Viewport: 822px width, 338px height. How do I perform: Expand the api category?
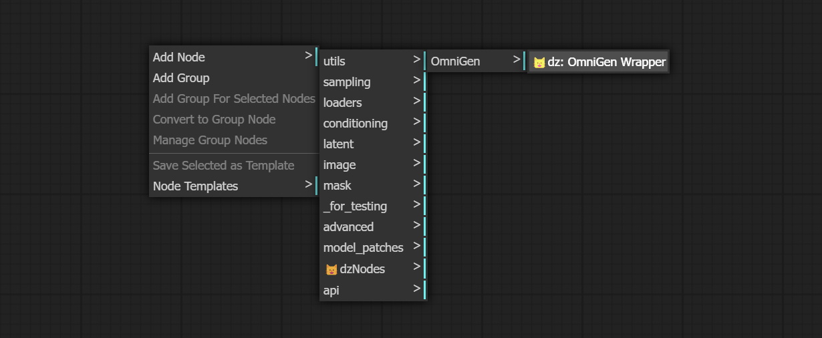373,291
